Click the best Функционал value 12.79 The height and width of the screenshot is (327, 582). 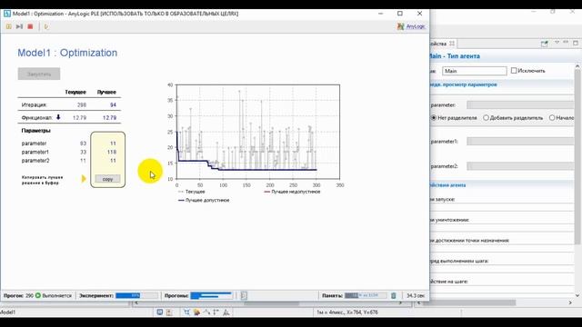pos(109,117)
